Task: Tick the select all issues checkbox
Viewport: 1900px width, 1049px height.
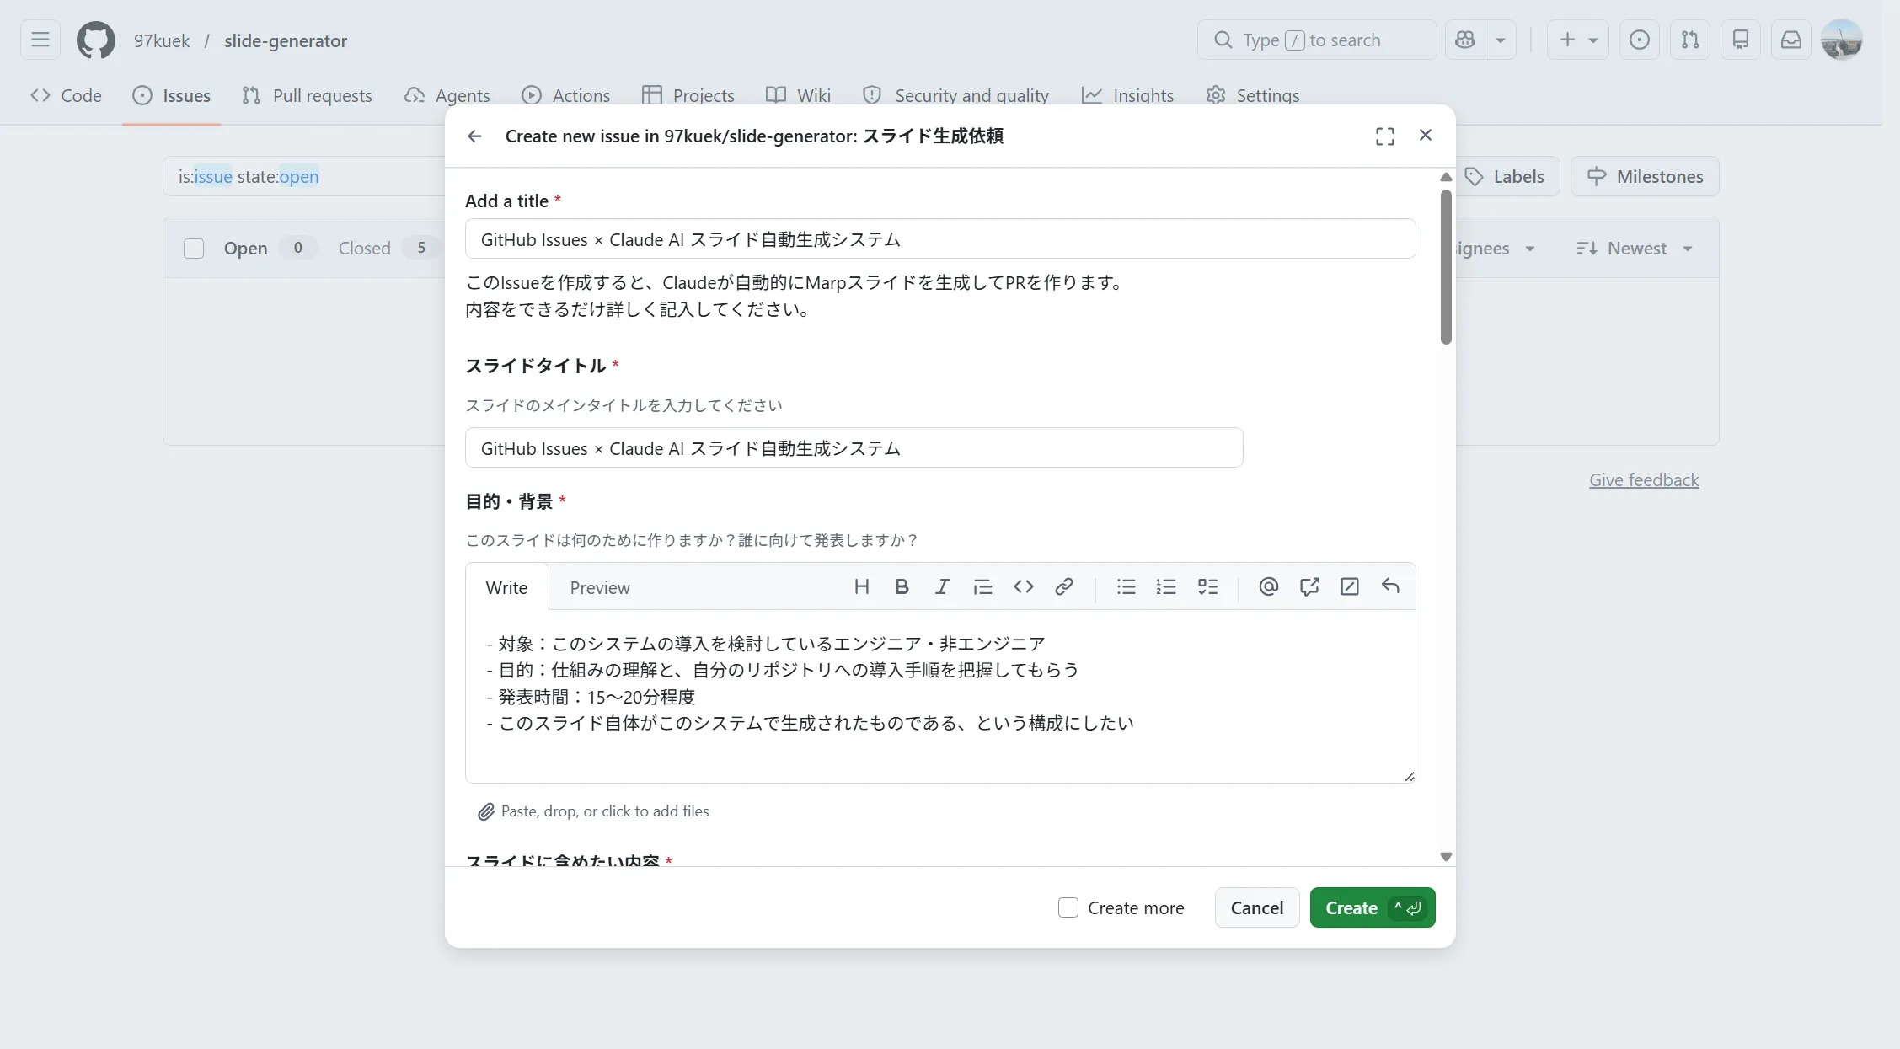Action: tap(194, 248)
